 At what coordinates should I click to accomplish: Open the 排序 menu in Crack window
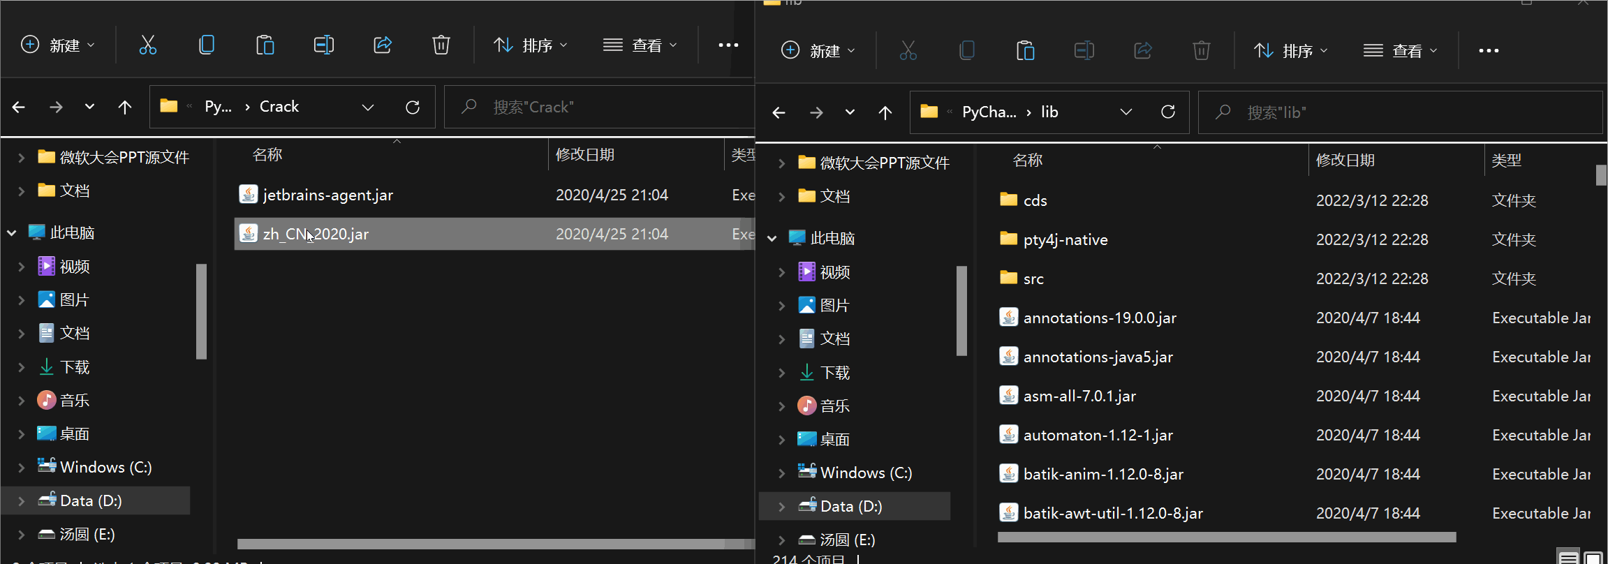tap(531, 45)
